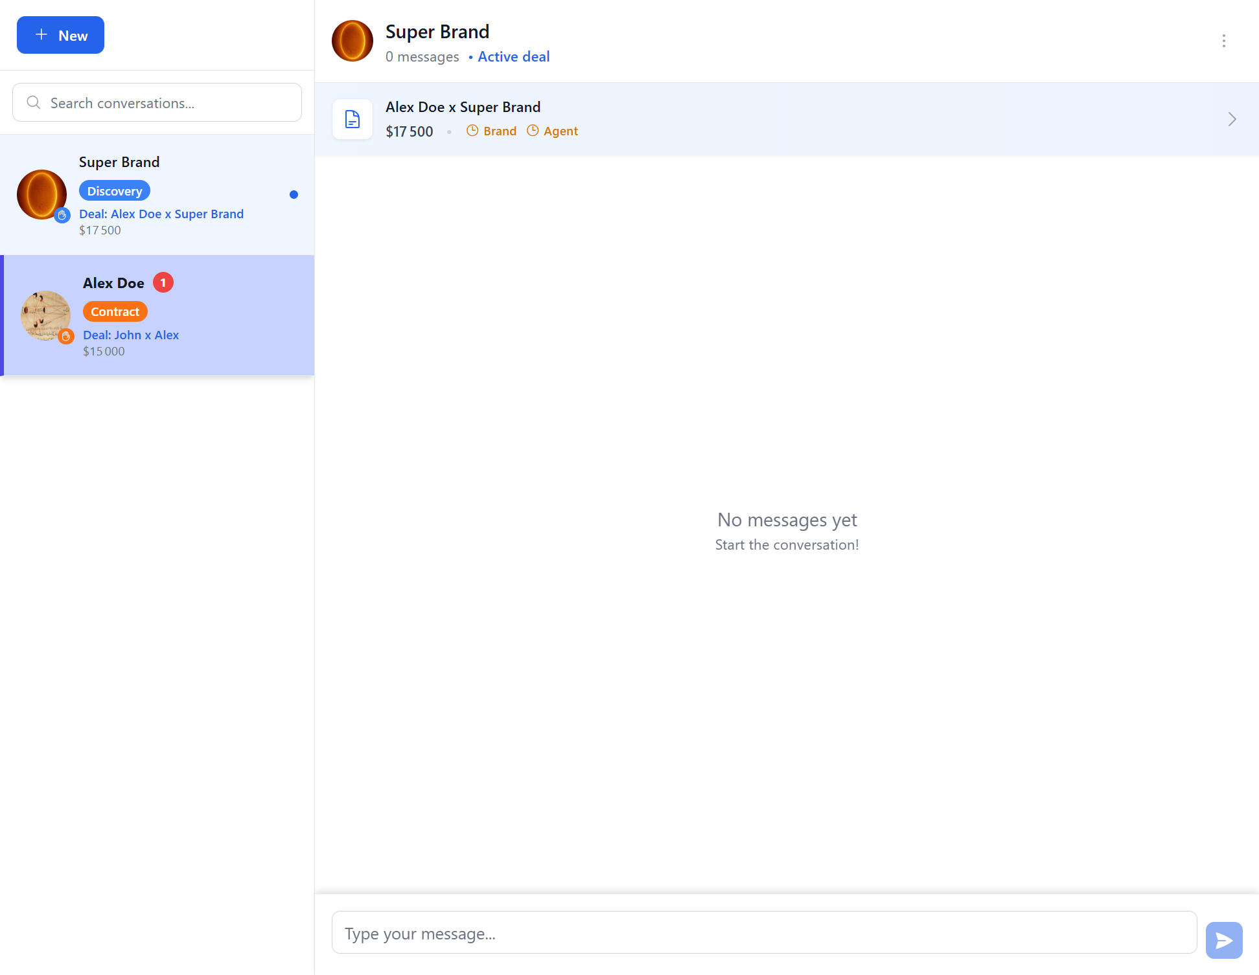The height and width of the screenshot is (975, 1259).
Task: Click the clock icon beside Brand
Action: (472, 130)
